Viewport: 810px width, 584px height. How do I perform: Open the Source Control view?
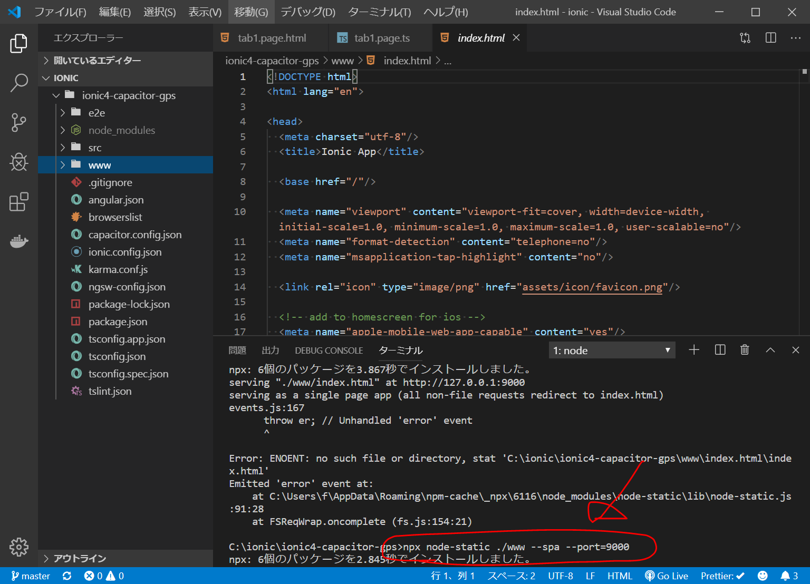point(19,122)
